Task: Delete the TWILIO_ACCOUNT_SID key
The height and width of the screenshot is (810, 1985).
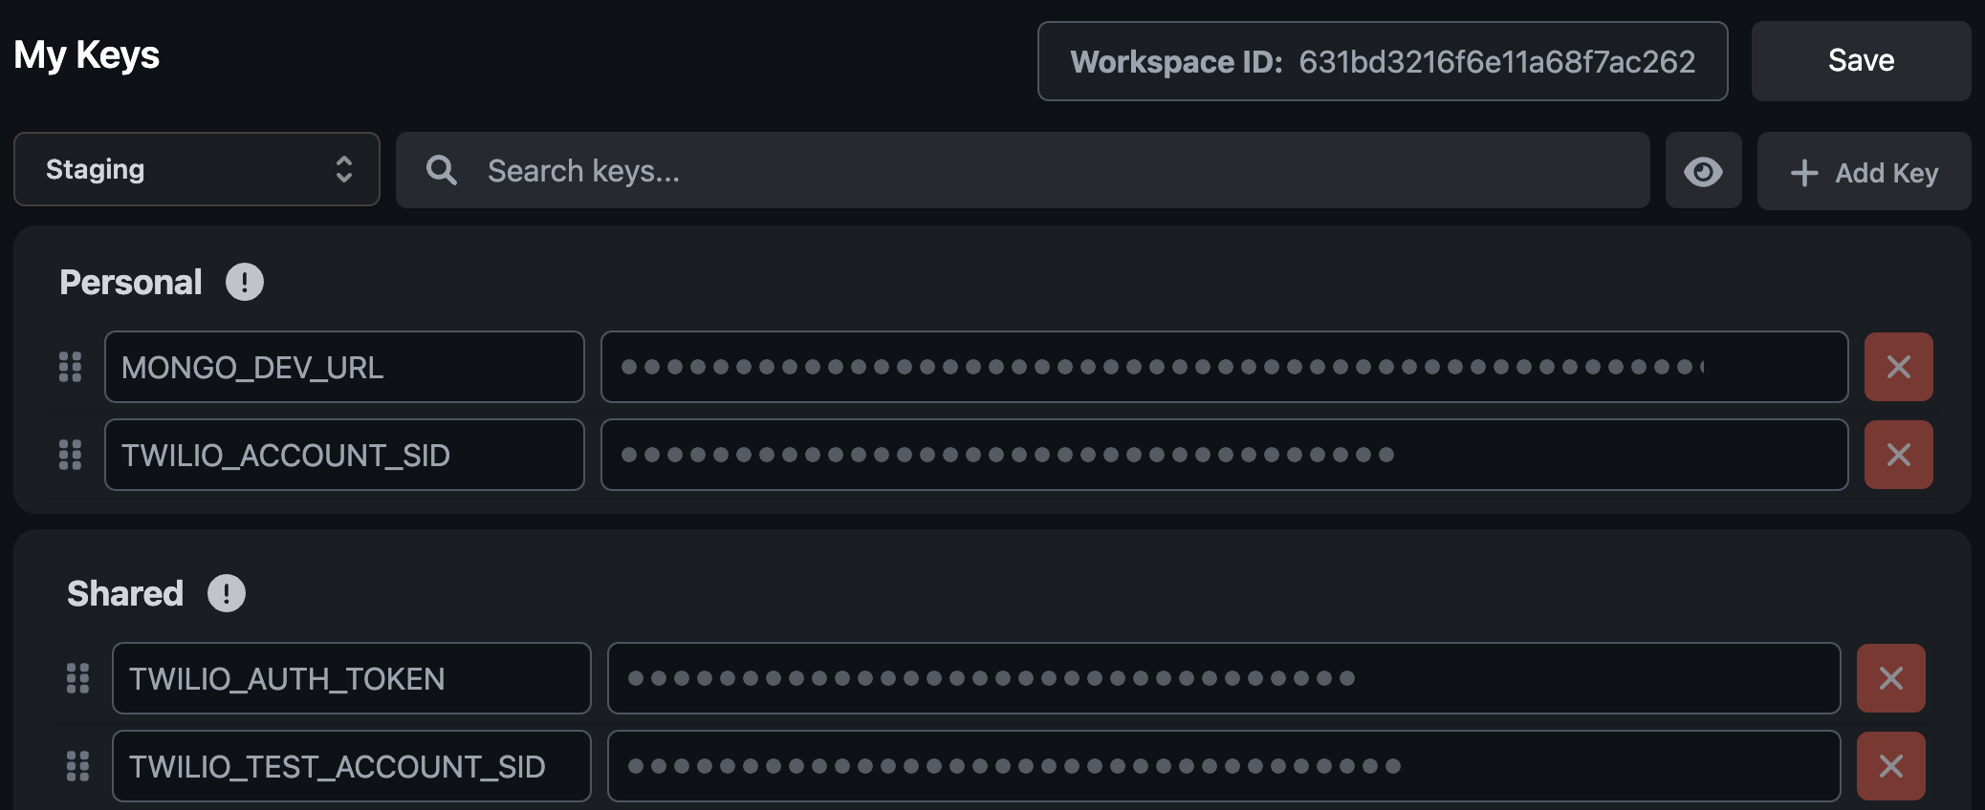Action: click(x=1898, y=455)
